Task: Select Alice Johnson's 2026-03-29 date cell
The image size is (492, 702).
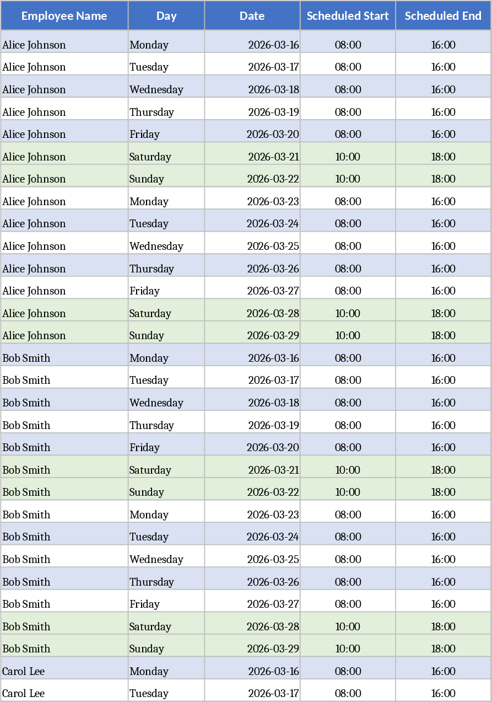Action: [x=253, y=335]
